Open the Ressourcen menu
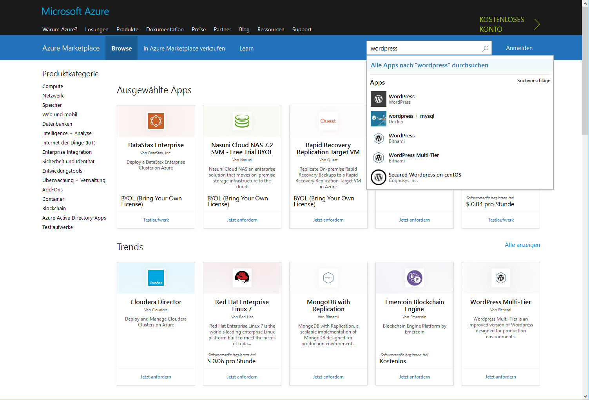Screen dimensions: 589x400 [x=271, y=29]
